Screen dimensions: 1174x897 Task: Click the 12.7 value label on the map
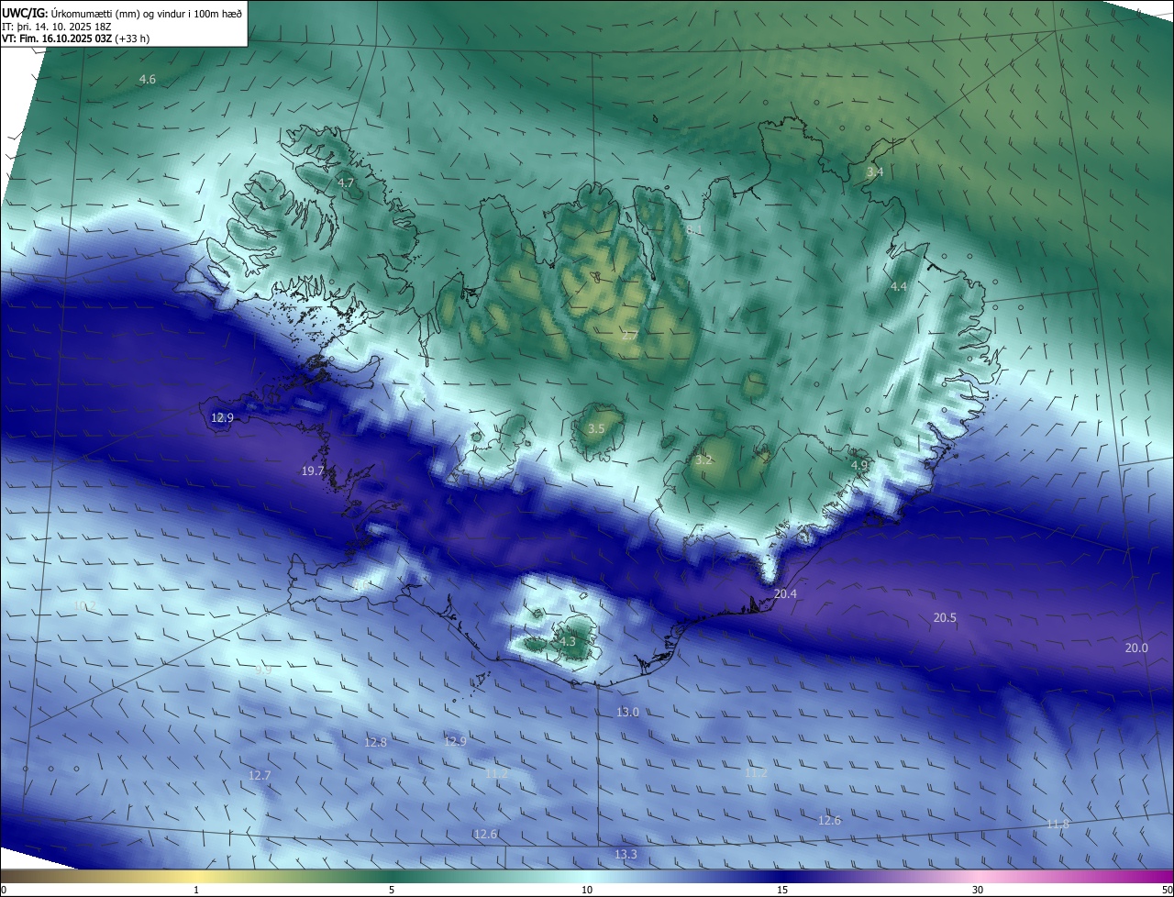tap(260, 776)
